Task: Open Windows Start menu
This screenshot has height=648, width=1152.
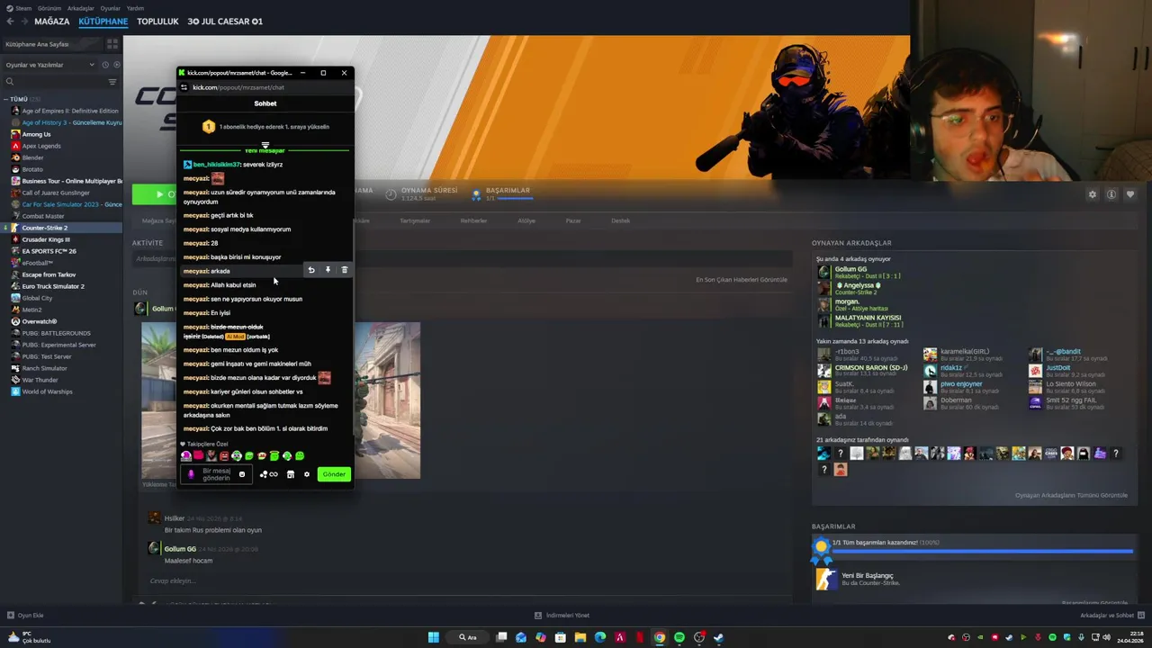Action: pos(433,637)
